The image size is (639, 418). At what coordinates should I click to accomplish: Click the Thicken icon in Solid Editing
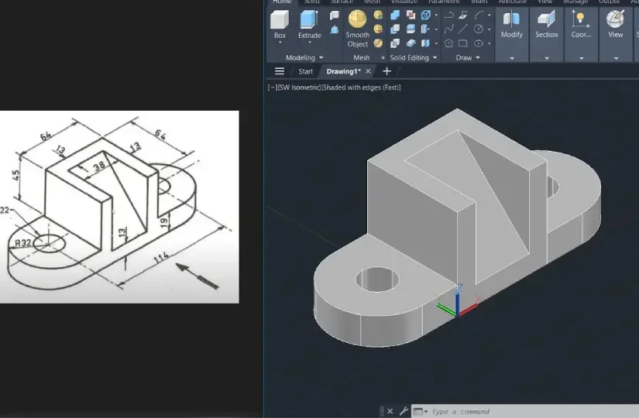(411, 43)
